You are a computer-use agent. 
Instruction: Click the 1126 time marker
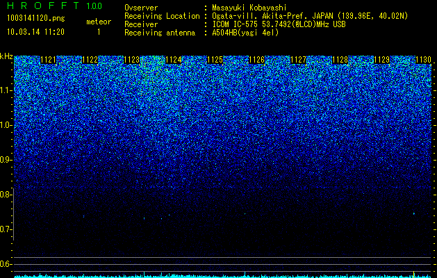(x=256, y=60)
